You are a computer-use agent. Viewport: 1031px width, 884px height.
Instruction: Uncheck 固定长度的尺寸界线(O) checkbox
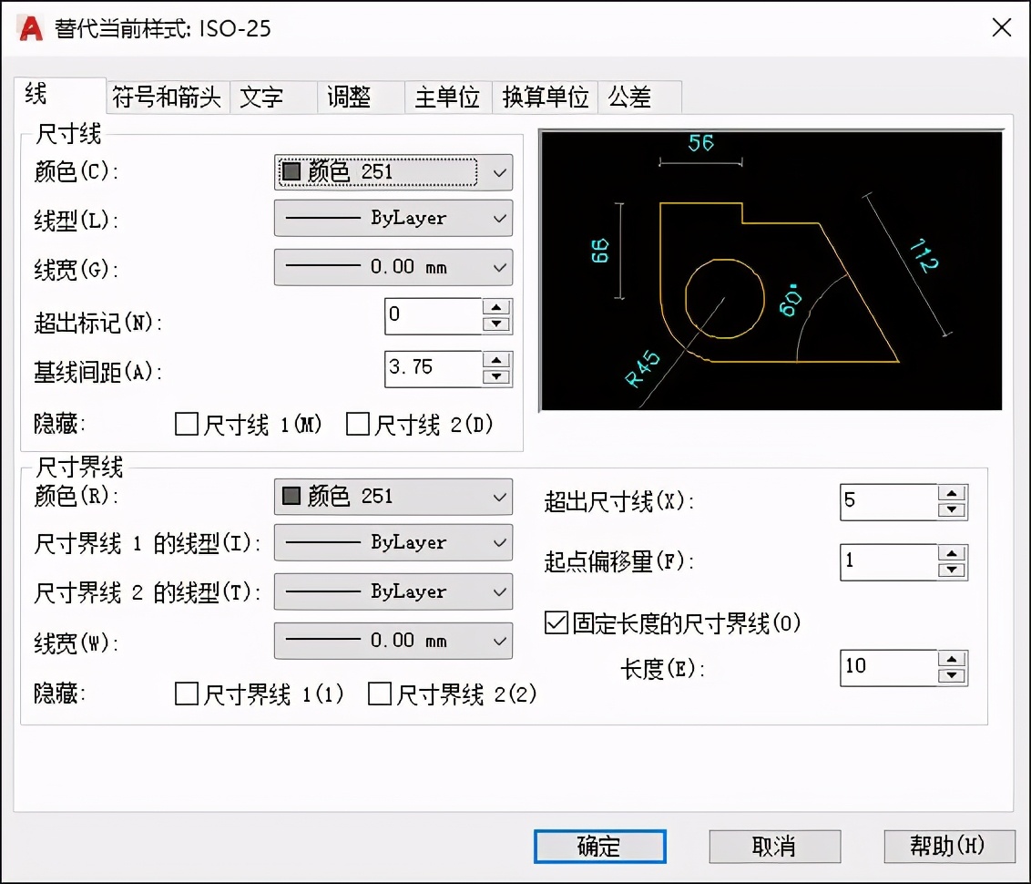pyautogui.click(x=556, y=622)
